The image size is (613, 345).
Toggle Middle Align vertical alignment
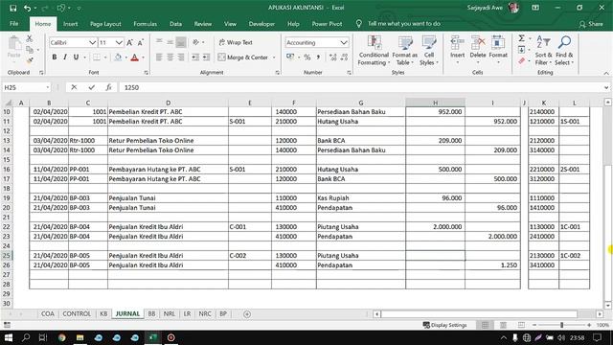click(170, 42)
